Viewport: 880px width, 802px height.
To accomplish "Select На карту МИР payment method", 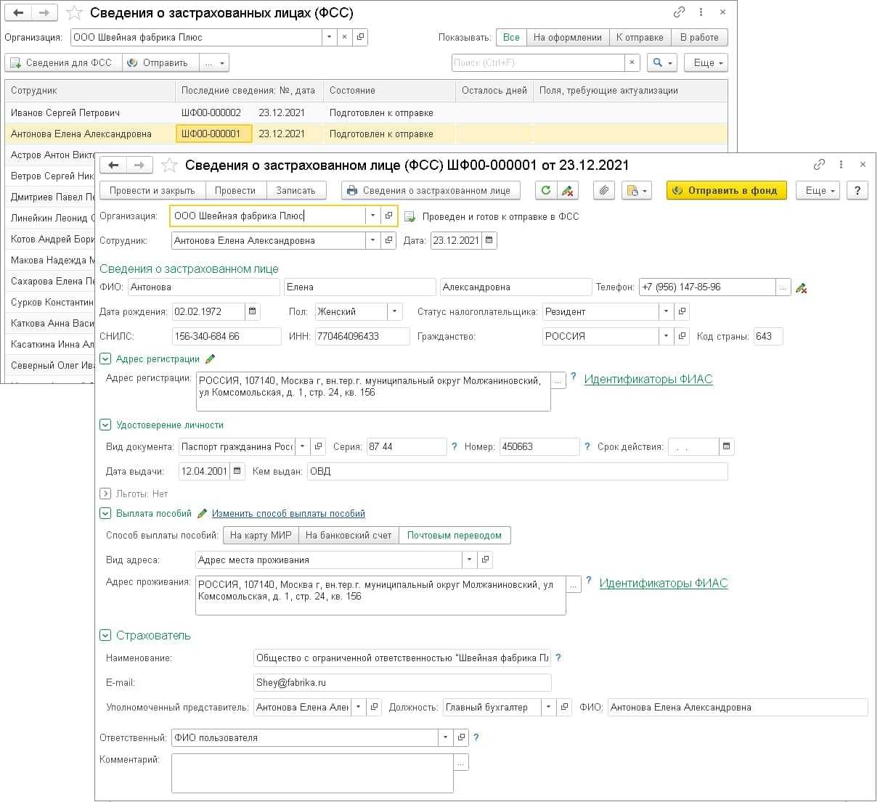I will (260, 535).
